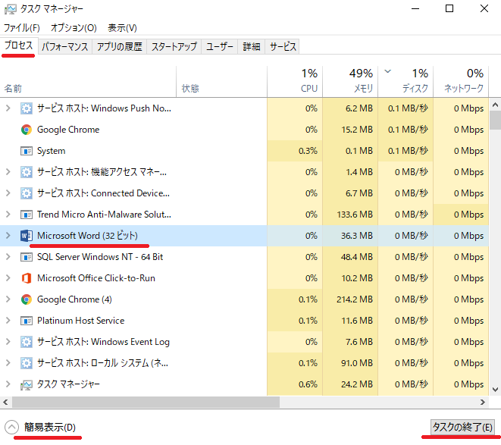The width and height of the screenshot is (501, 445).
Task: Expand the Platinum Host Service row
Action: pos(8,321)
